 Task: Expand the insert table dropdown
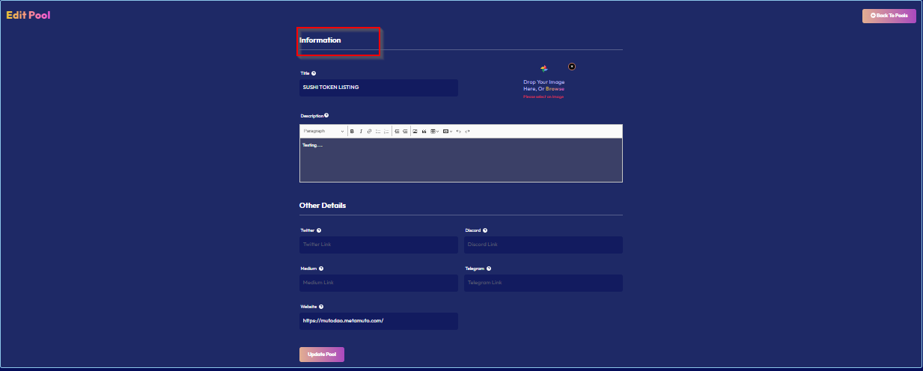pyautogui.click(x=435, y=131)
